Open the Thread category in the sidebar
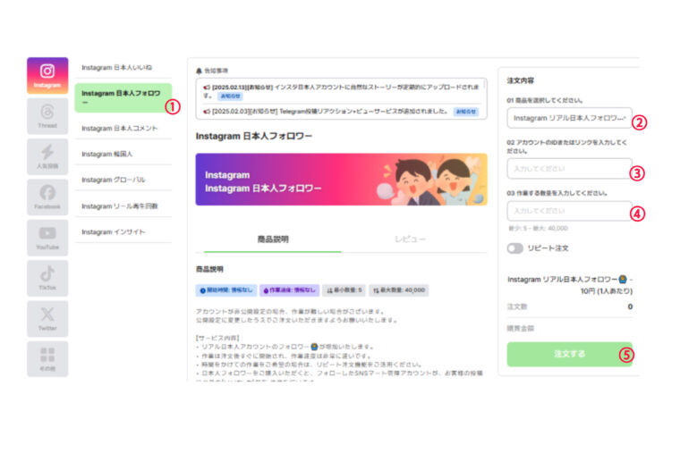This screenshot has height=453, width=680. [x=47, y=116]
